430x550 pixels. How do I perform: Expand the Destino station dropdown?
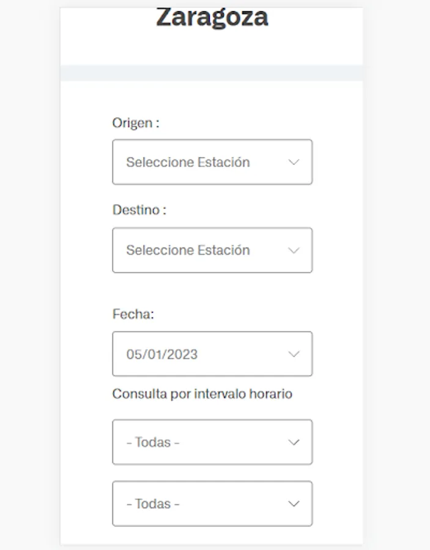pyautogui.click(x=212, y=251)
